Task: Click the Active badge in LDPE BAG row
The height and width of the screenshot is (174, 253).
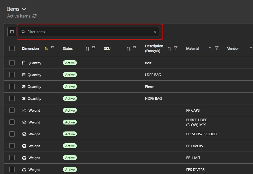Action: 70,75
